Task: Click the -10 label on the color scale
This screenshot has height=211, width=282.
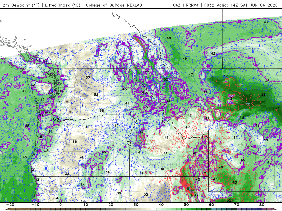Action: point(35,205)
